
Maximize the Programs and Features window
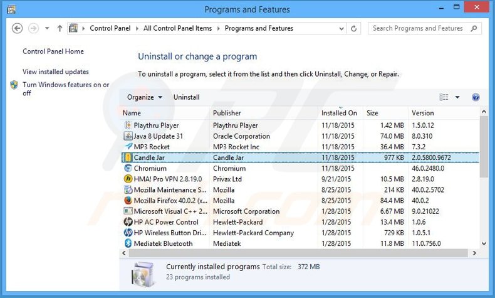pos(457,7)
